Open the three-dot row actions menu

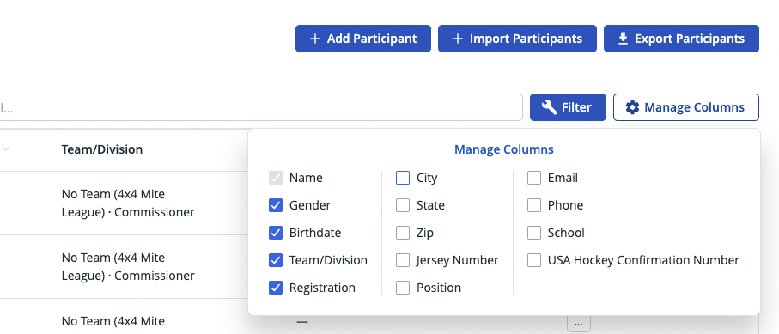tap(578, 324)
